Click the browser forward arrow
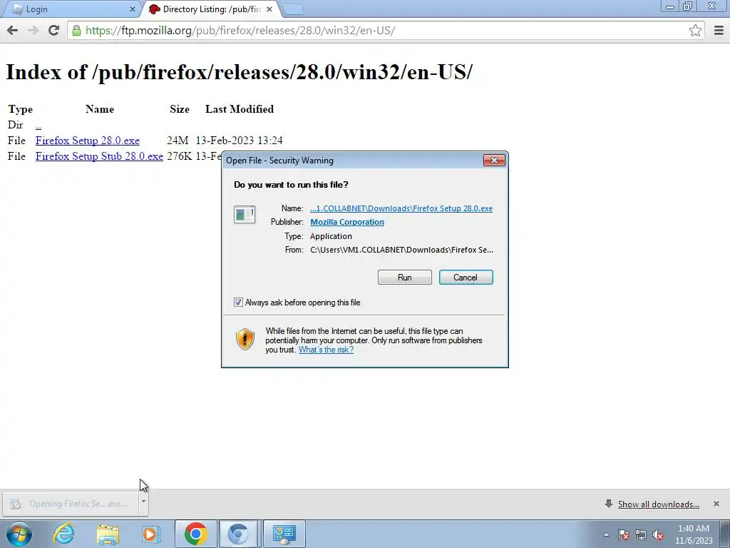Screen dimensions: 730x548 33,30
